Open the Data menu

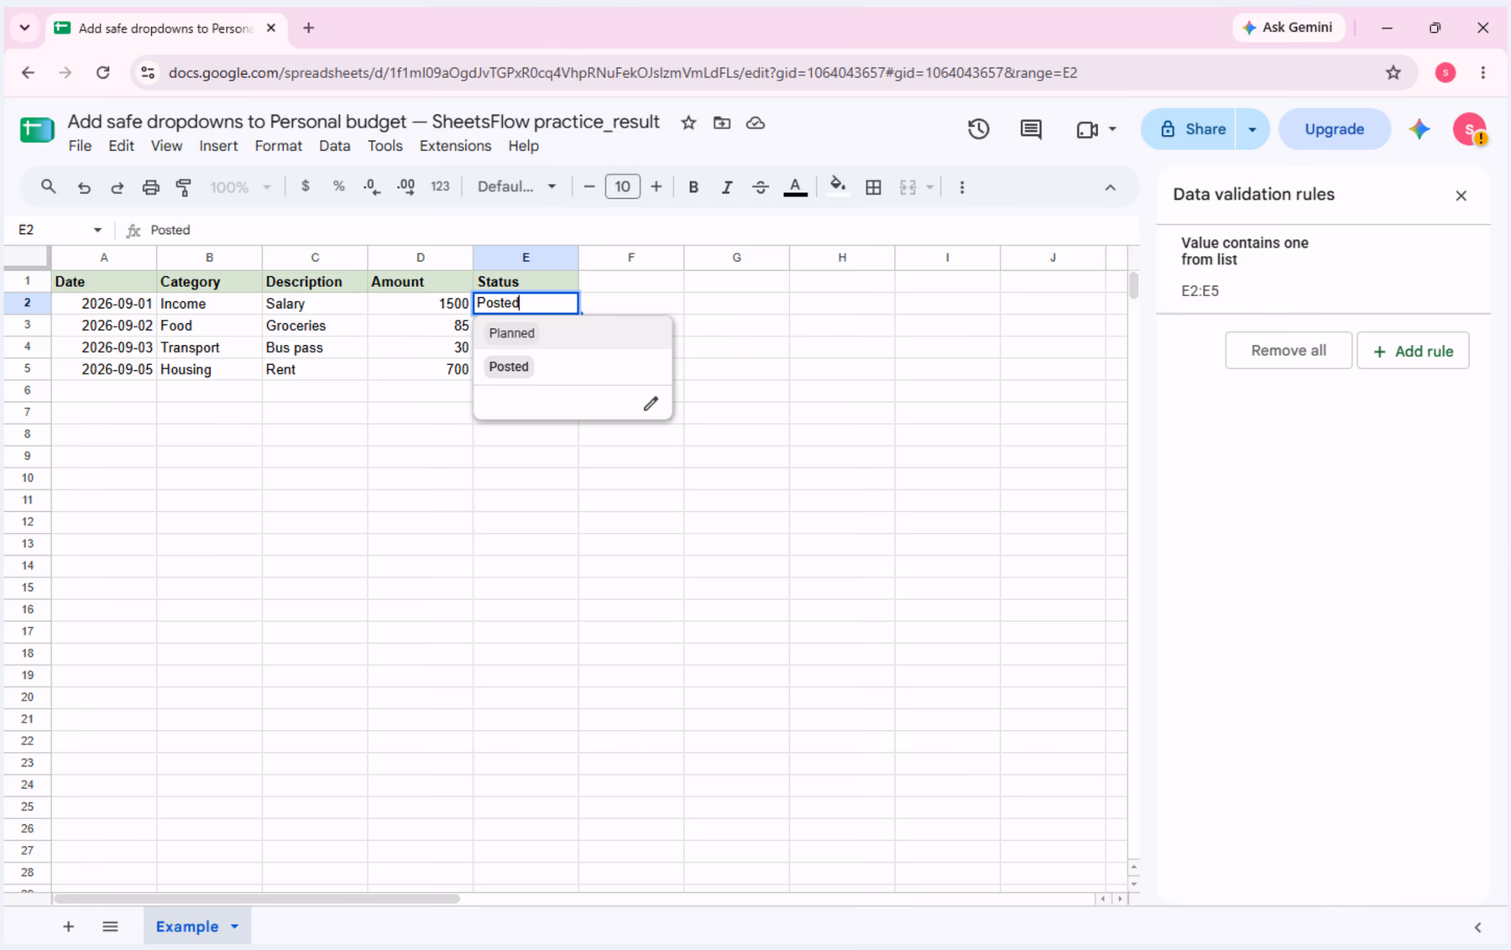334,146
